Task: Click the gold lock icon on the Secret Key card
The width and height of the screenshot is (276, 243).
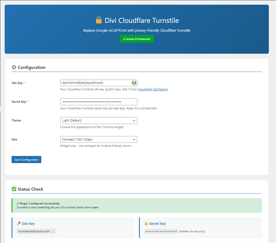Action: pos(147,223)
